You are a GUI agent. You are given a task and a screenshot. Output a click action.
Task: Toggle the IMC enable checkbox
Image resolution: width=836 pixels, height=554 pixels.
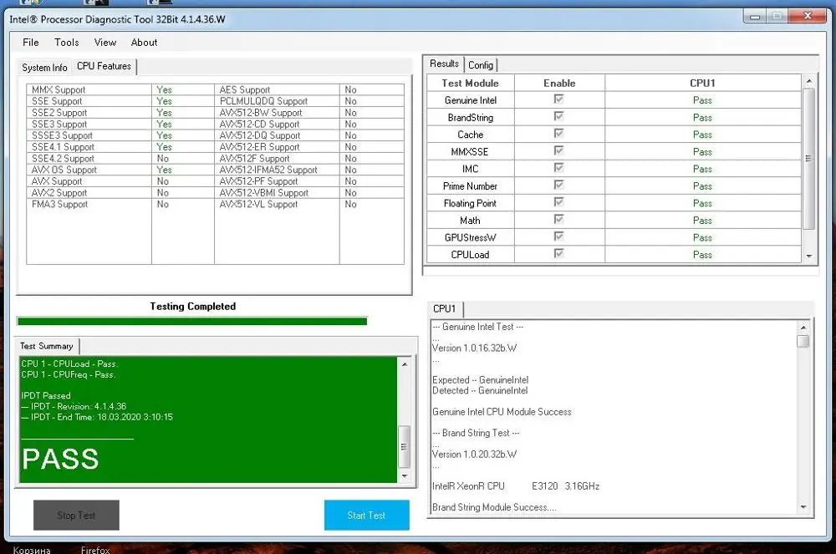click(x=558, y=168)
